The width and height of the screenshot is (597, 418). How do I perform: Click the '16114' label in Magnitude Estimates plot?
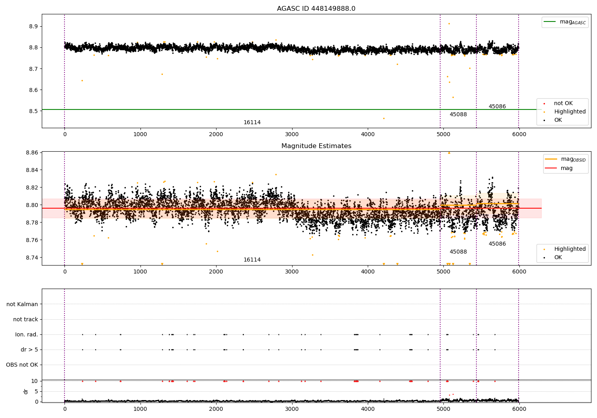[x=252, y=260]
